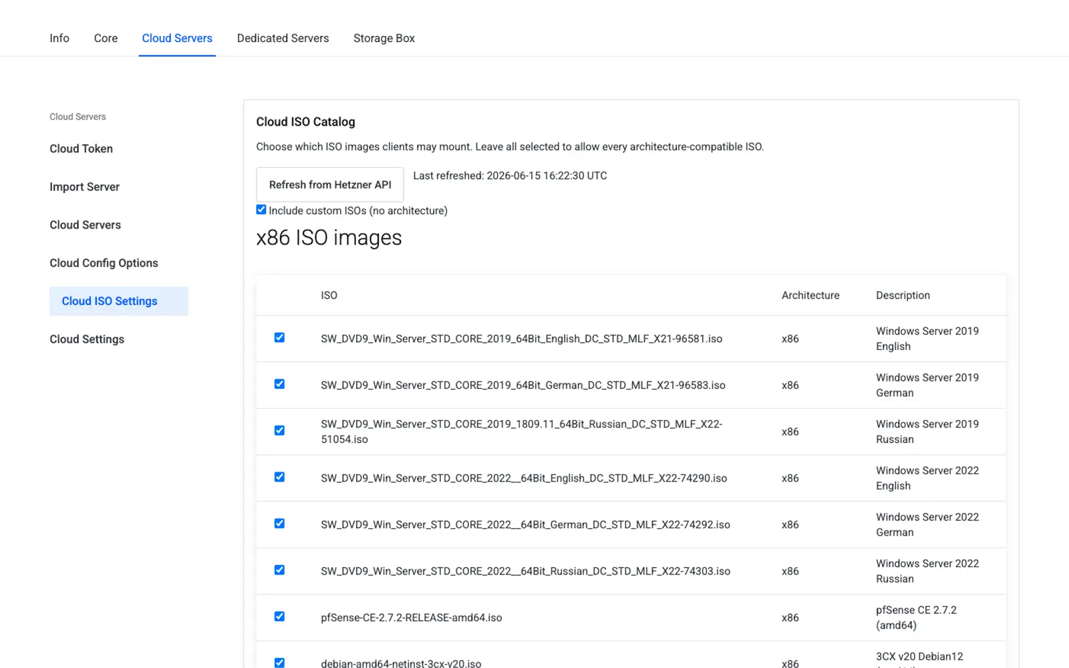Click the pfSense-CE-2.7.2-RELEASE-amd64.iso filename
This screenshot has height=668, width=1069.
[411, 618]
